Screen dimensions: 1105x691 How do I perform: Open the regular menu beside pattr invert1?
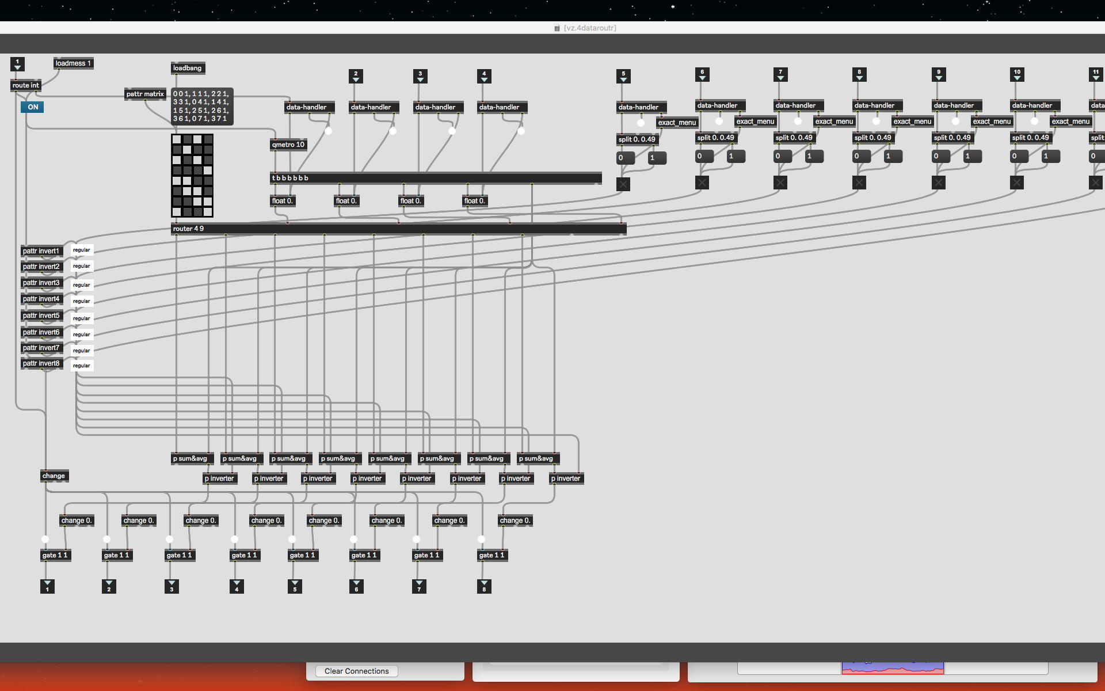pos(82,250)
